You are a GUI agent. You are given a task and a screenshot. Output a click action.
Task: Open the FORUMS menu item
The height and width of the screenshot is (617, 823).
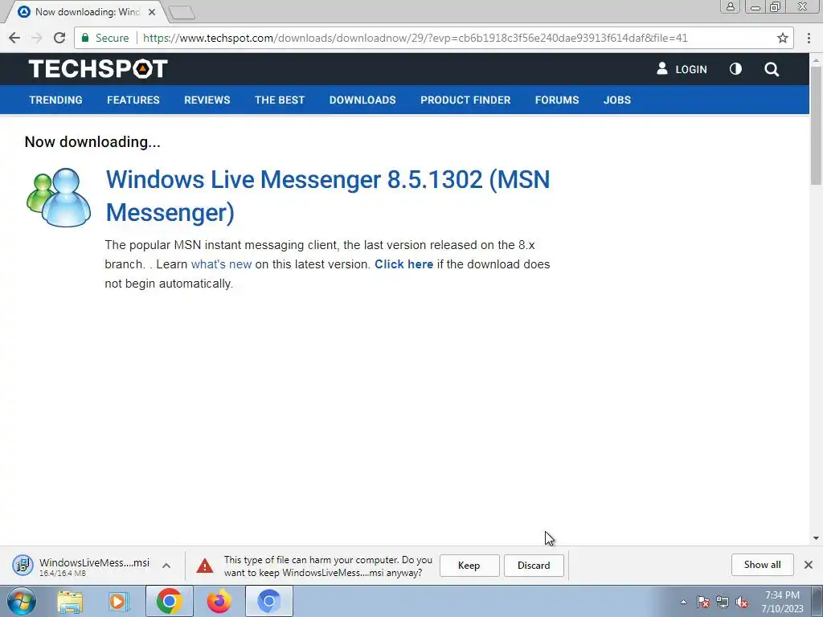557,100
